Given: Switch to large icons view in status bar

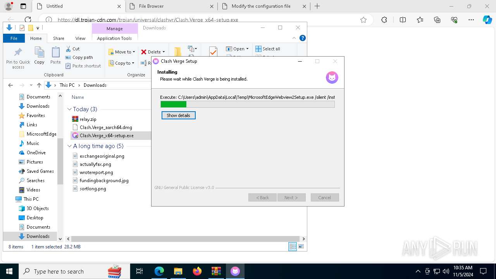Looking at the screenshot, I should pyautogui.click(x=301, y=246).
